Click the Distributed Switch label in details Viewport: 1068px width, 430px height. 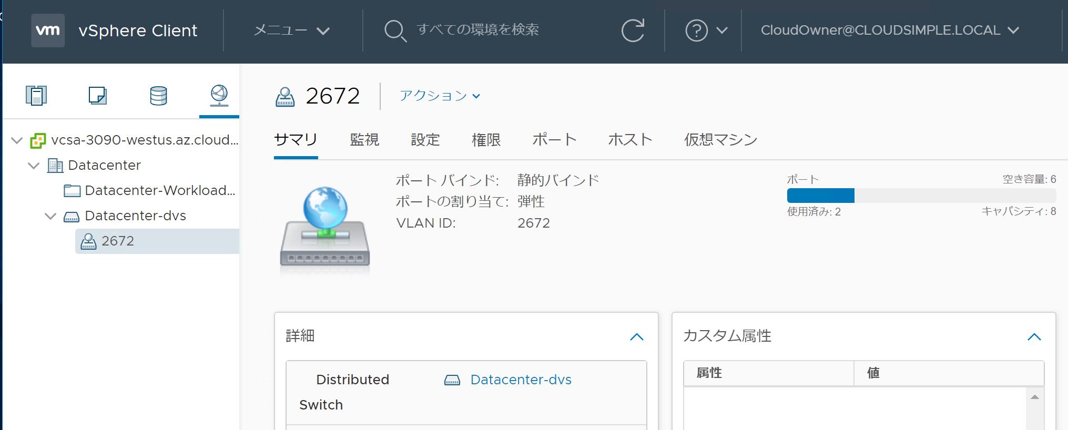coord(344,392)
